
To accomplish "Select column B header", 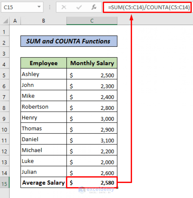I will tap(44, 21).
